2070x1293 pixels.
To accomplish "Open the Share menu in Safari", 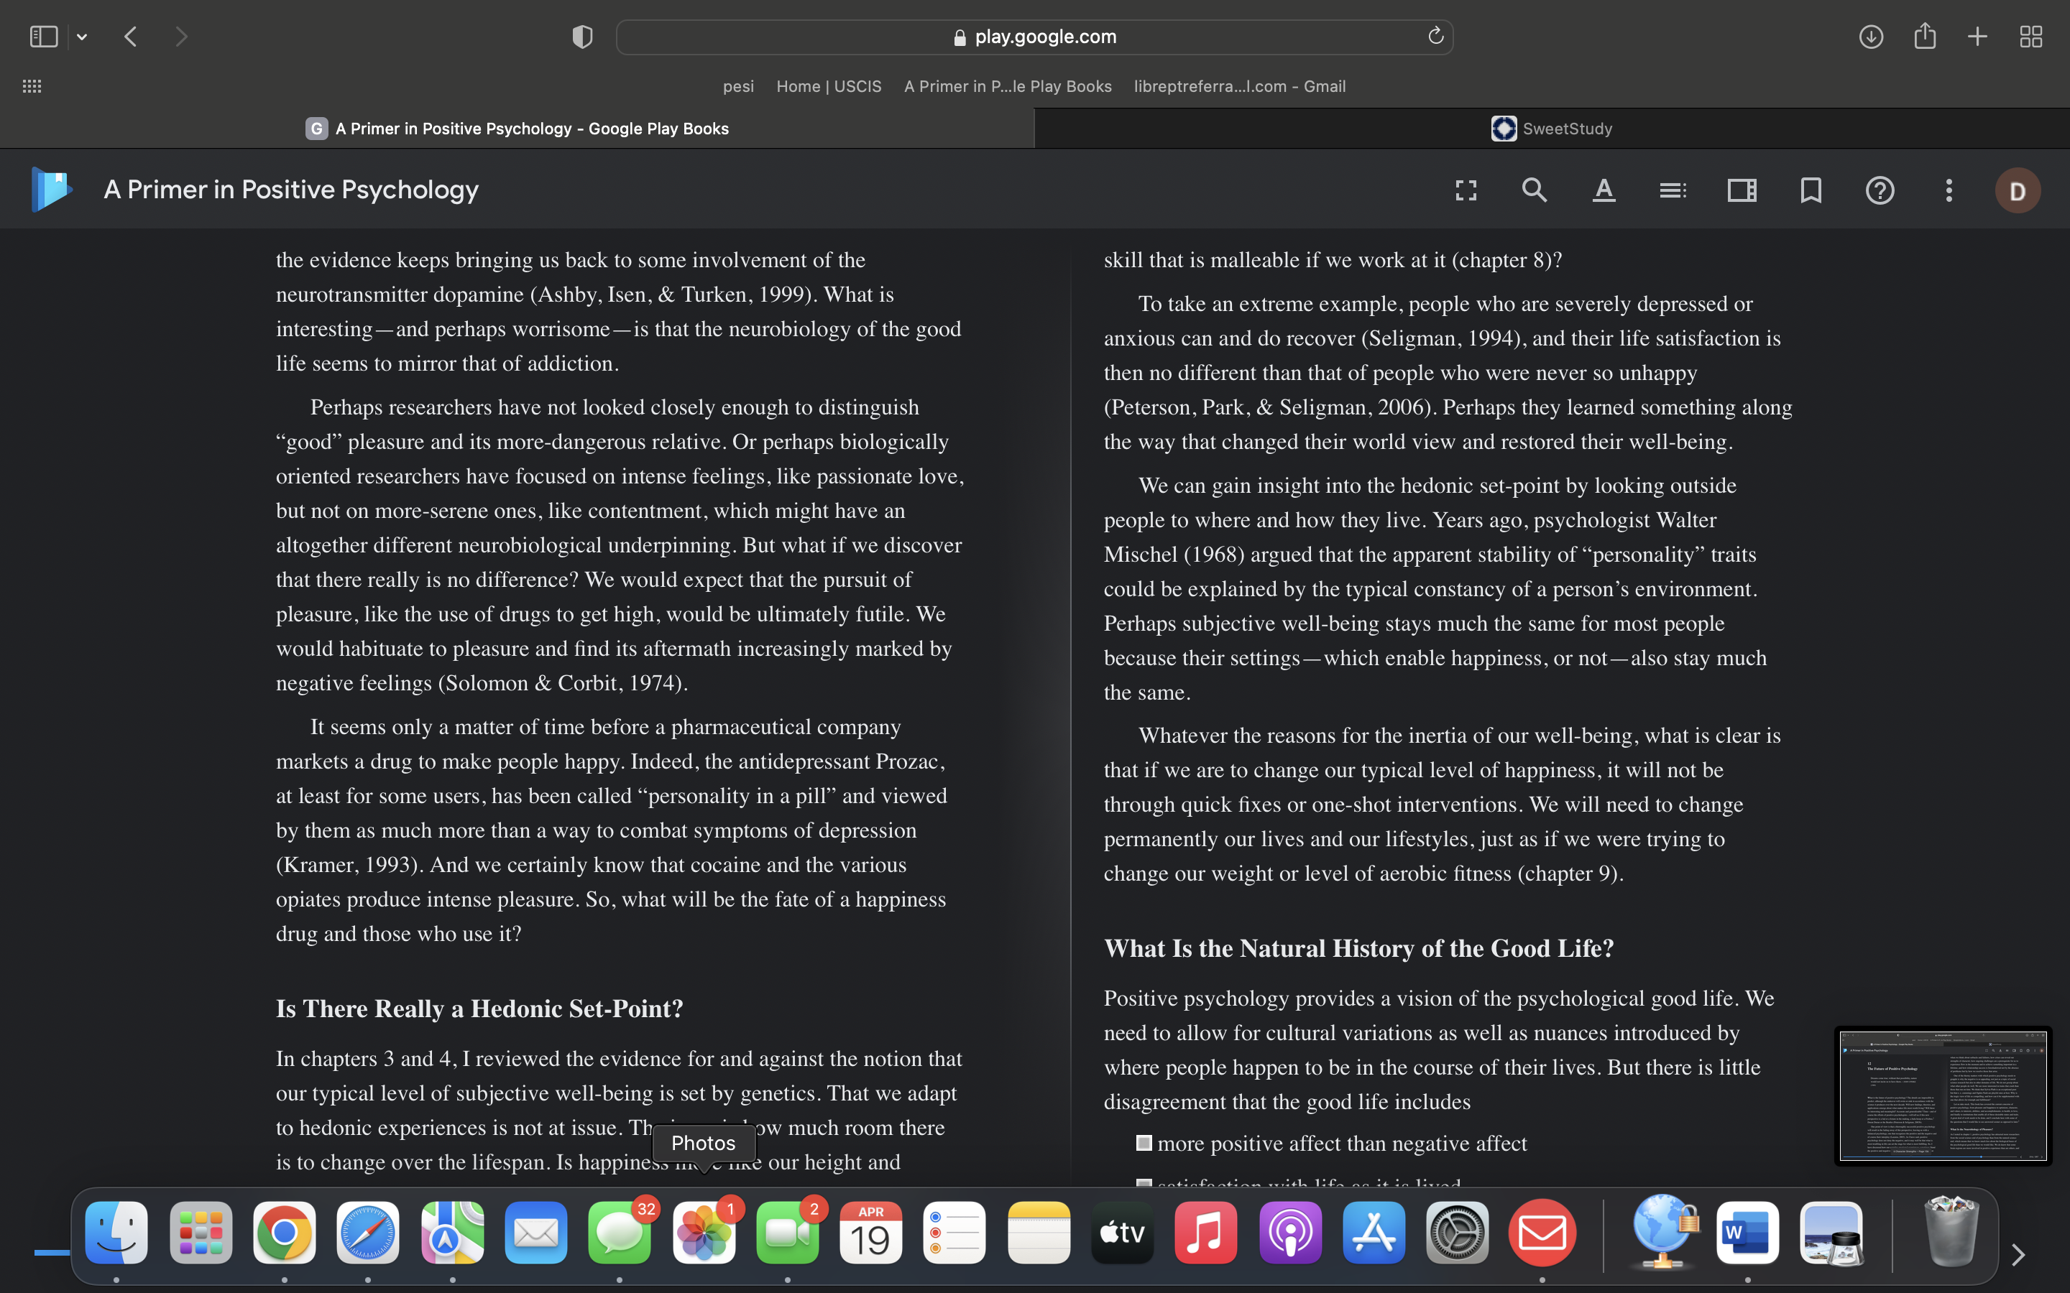I will tap(1925, 36).
